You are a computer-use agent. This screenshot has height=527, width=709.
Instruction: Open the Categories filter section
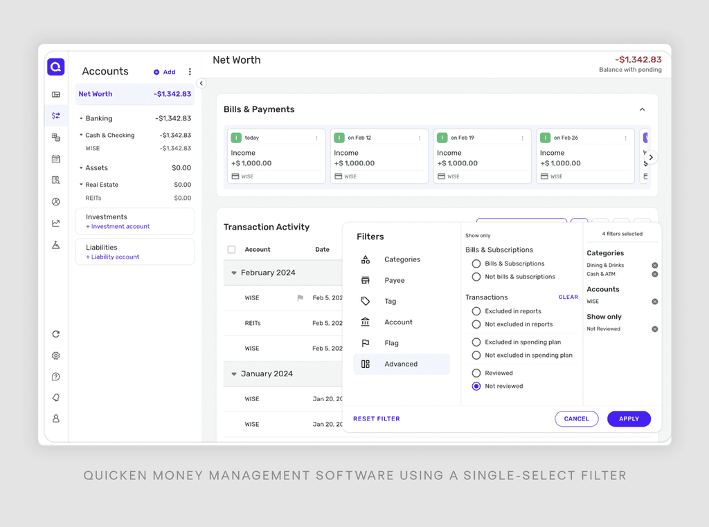403,259
